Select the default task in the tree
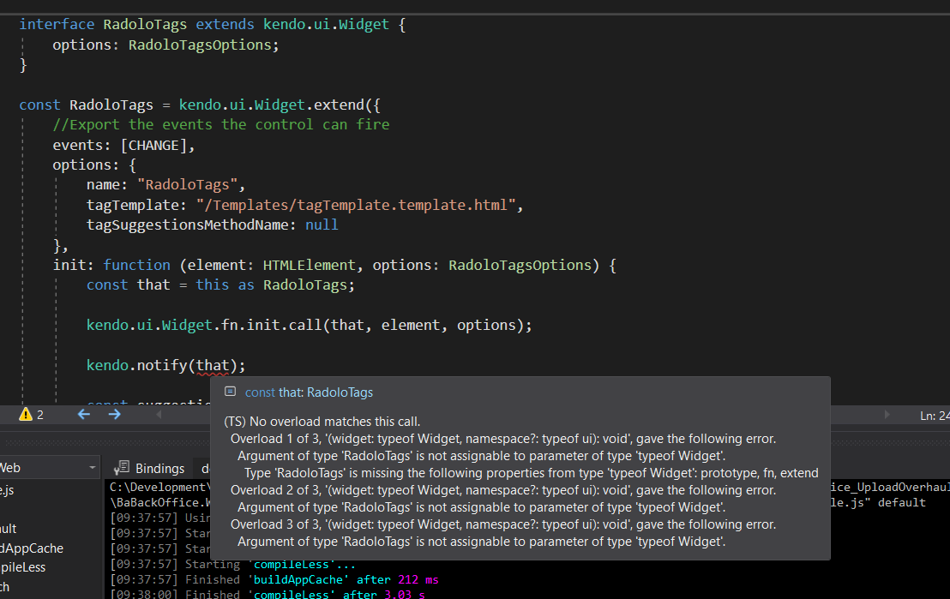 10,529
